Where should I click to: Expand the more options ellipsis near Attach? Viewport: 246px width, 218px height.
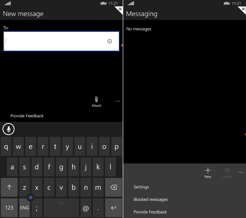117,101
